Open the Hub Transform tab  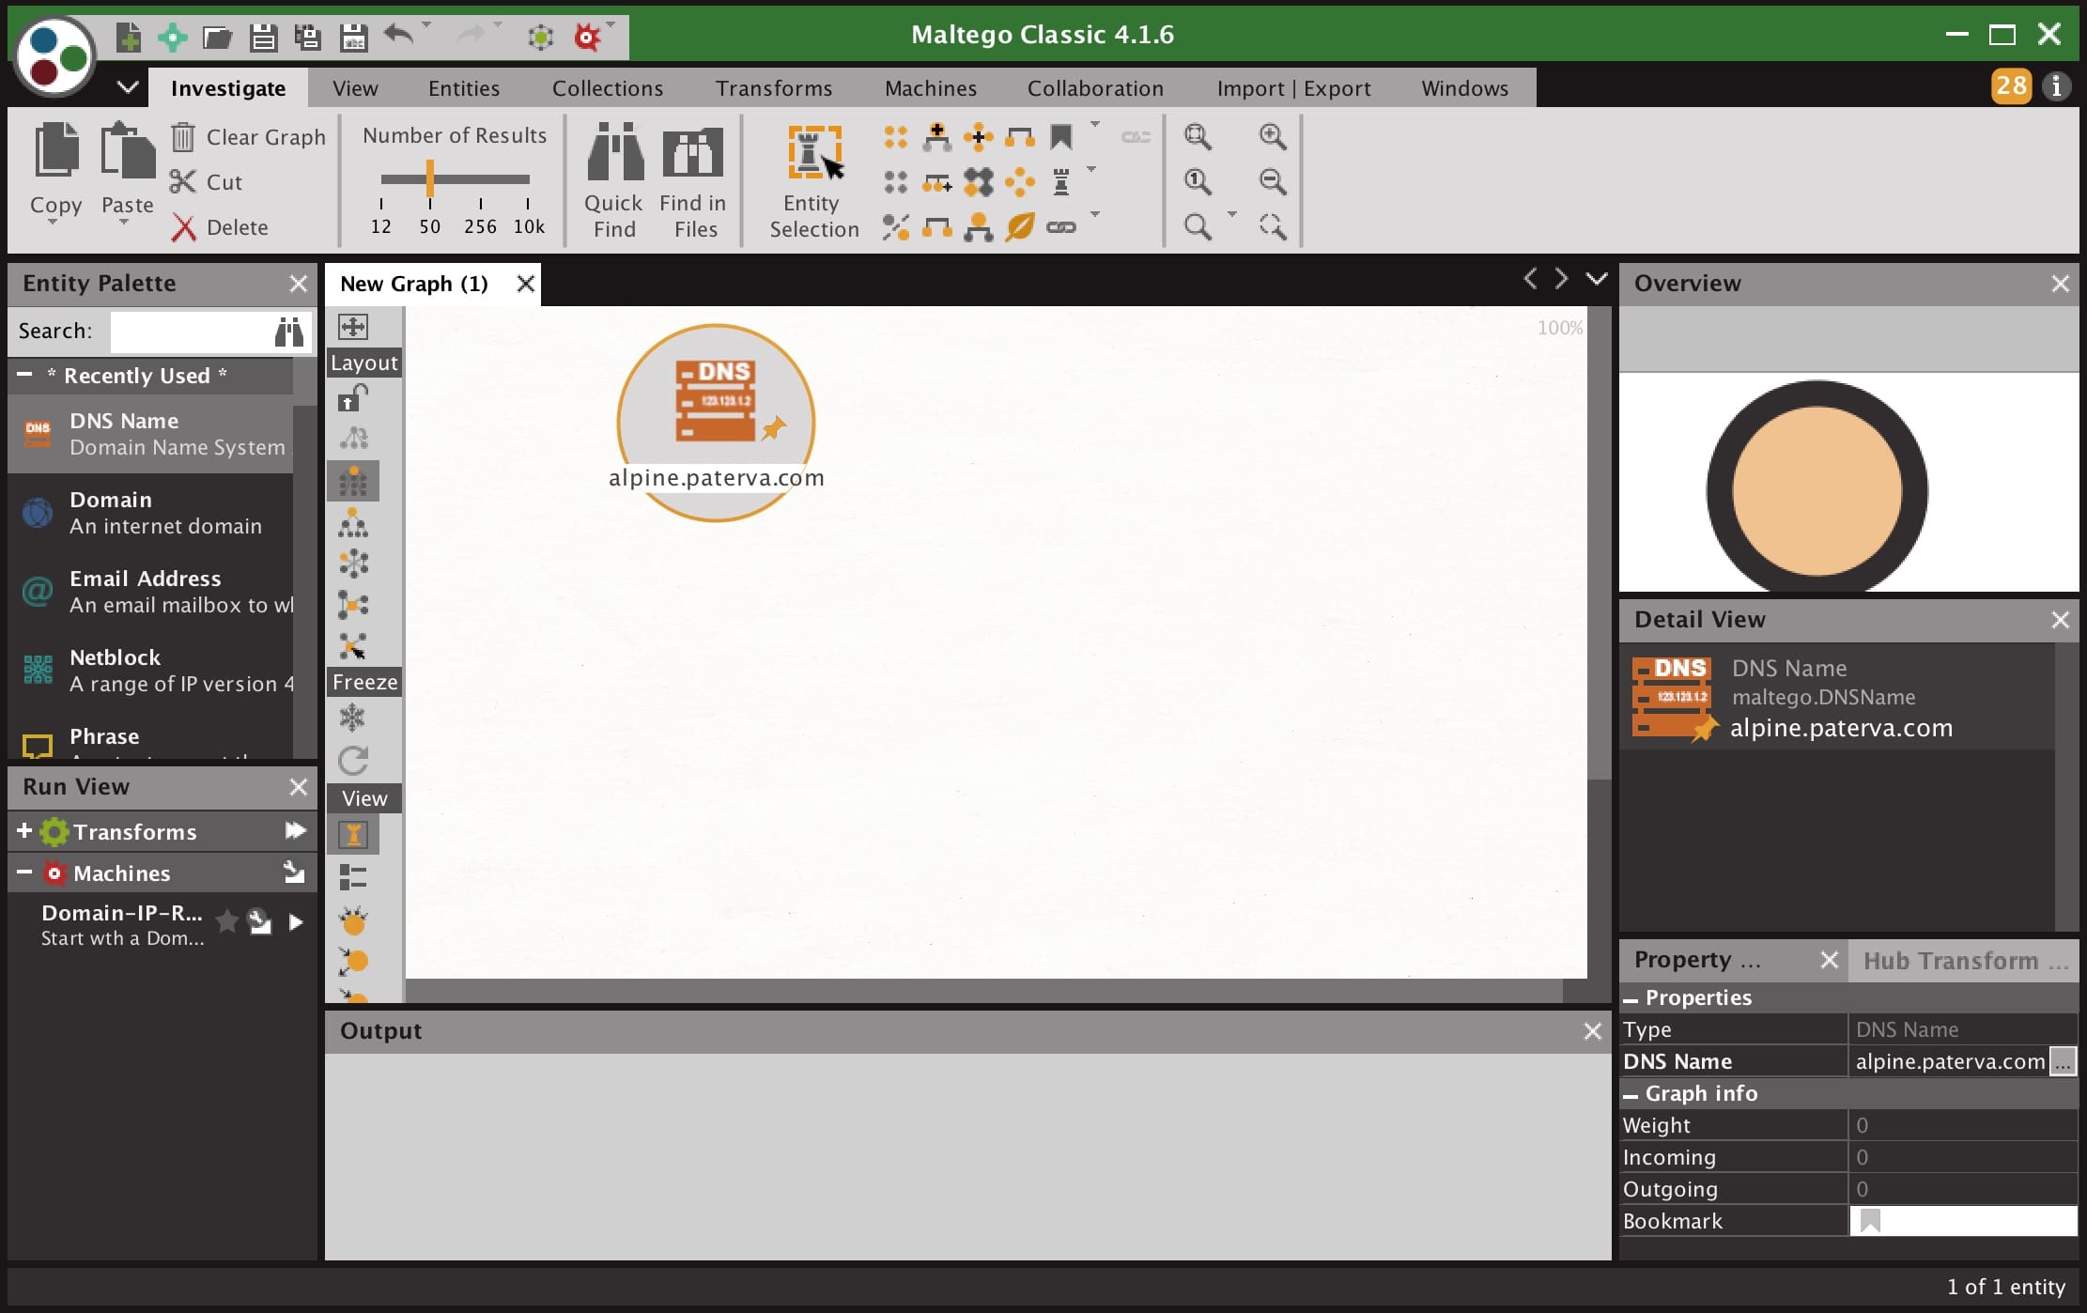click(x=1965, y=961)
